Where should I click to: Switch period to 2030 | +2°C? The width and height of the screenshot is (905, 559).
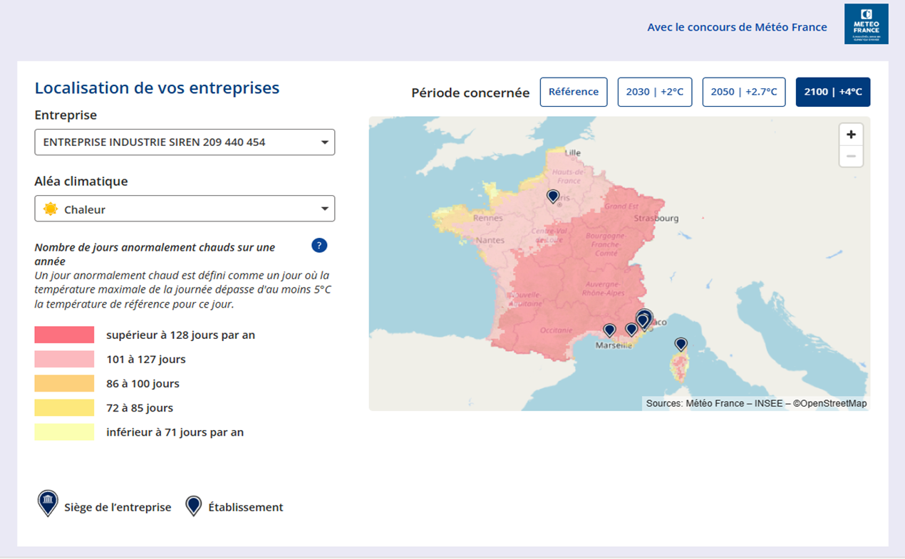[x=654, y=92]
